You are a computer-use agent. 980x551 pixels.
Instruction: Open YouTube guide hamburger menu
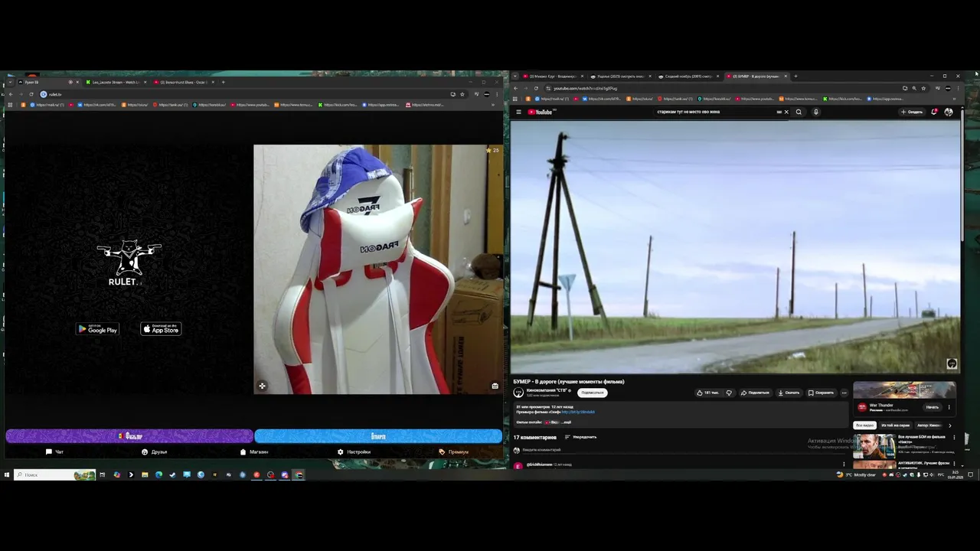point(518,112)
